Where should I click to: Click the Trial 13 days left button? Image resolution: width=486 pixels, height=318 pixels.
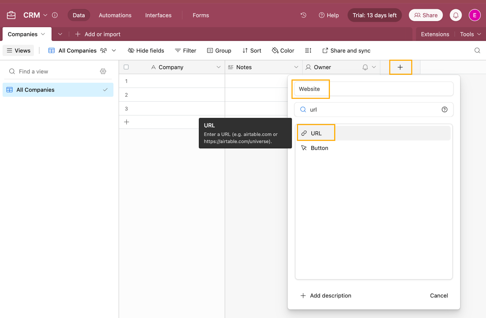click(375, 15)
